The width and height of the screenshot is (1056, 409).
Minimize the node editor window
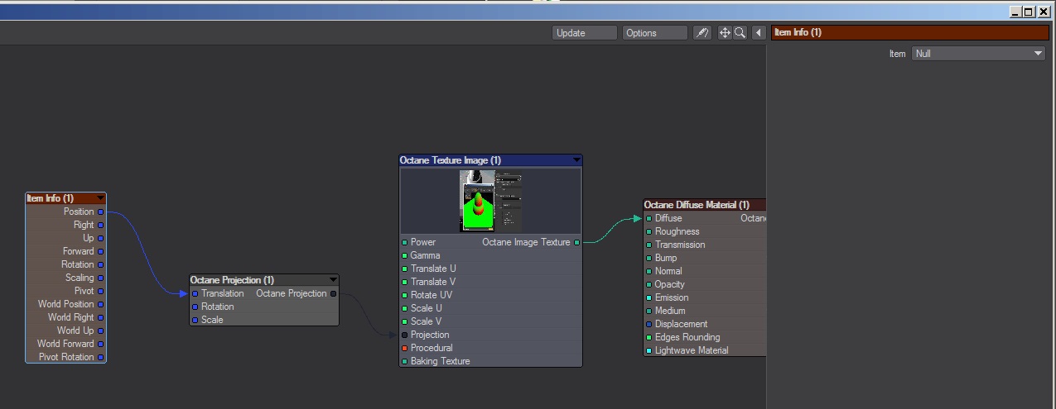point(1015,12)
